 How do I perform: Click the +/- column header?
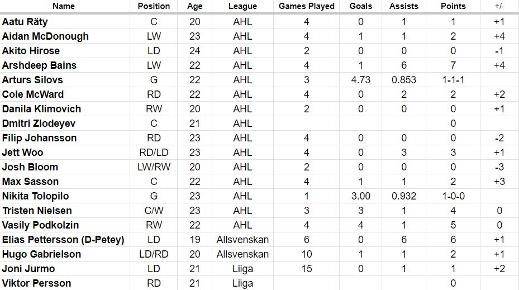pyautogui.click(x=499, y=6)
